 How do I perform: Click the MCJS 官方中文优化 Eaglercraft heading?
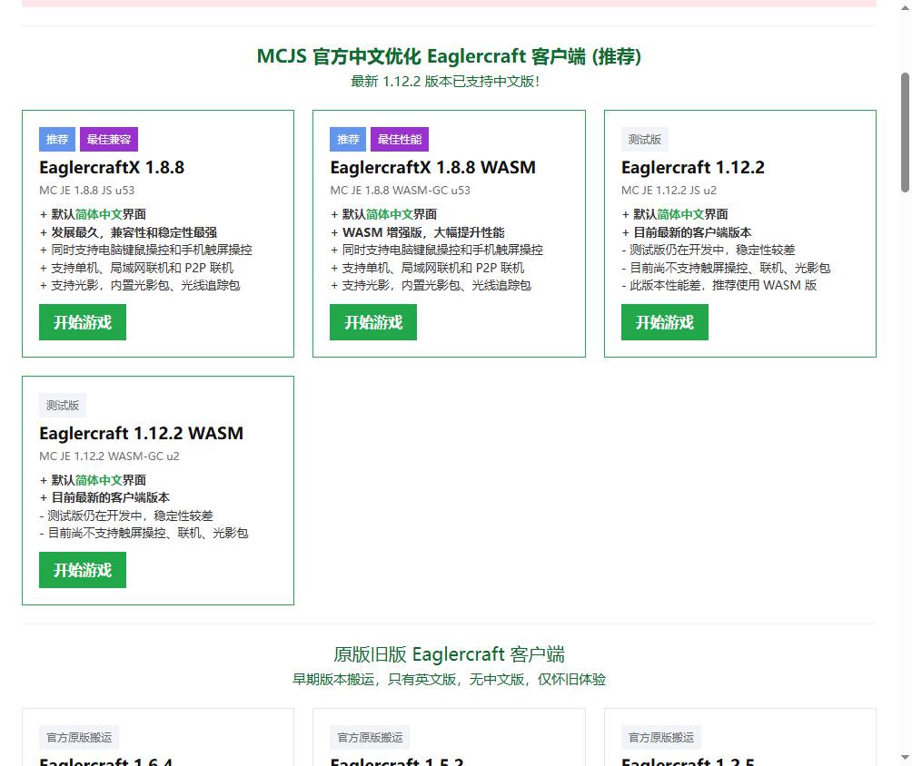click(x=449, y=56)
